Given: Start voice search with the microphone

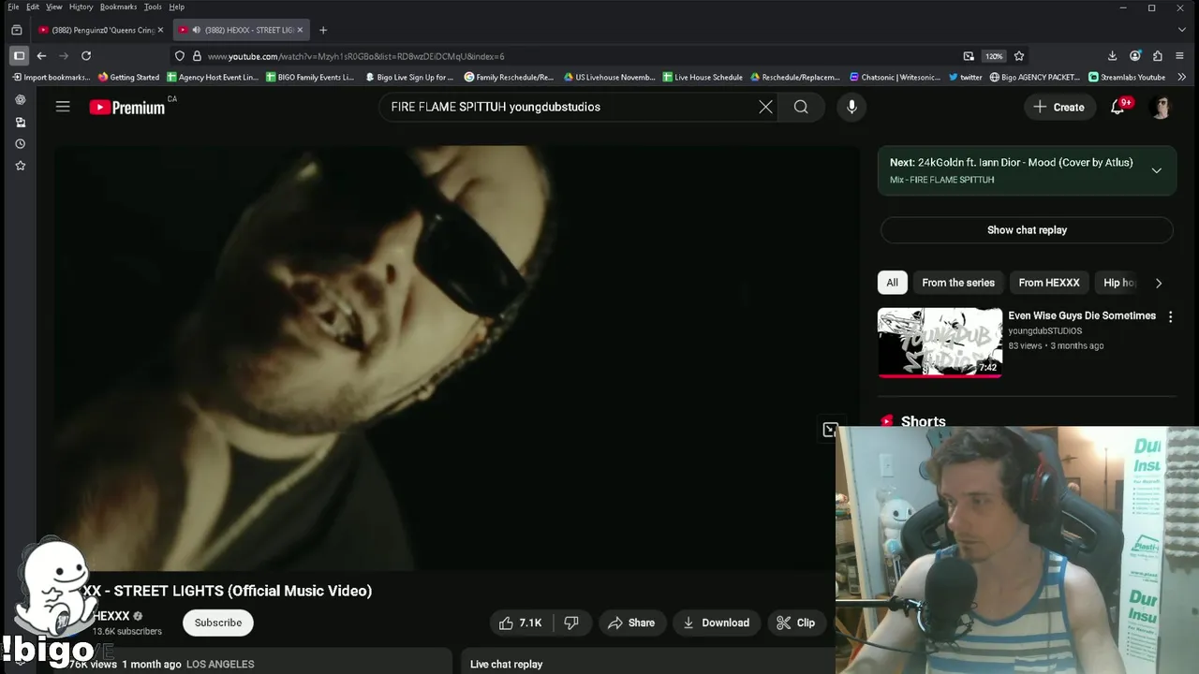Looking at the screenshot, I should coord(851,107).
